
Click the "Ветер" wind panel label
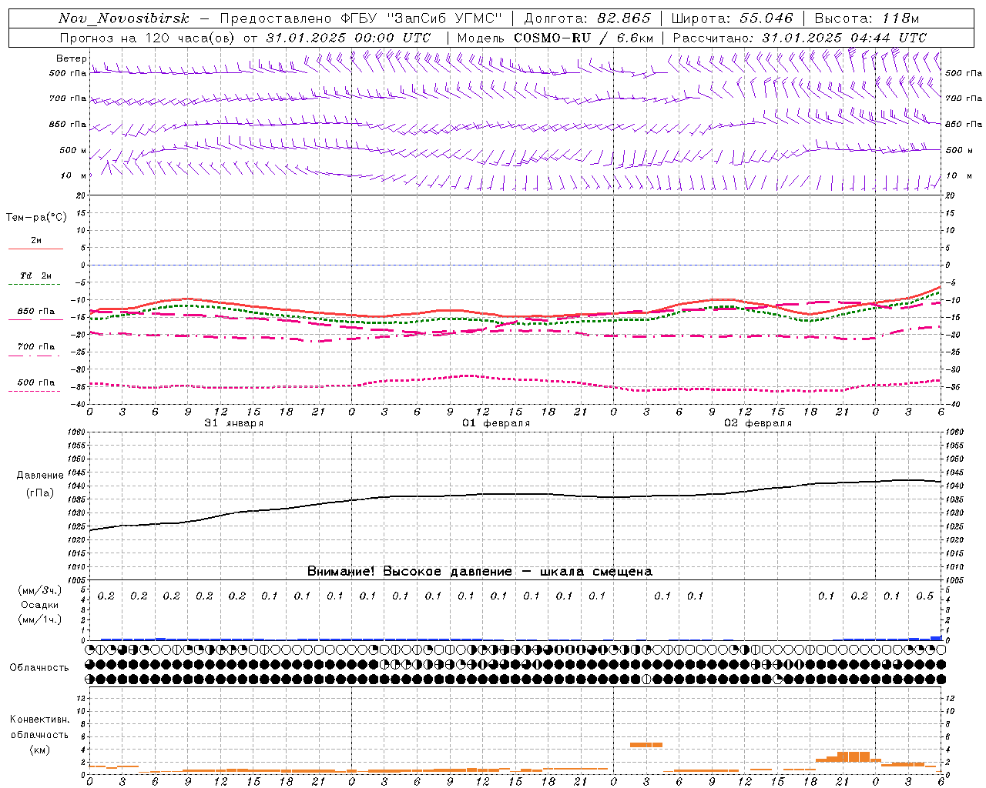point(71,58)
